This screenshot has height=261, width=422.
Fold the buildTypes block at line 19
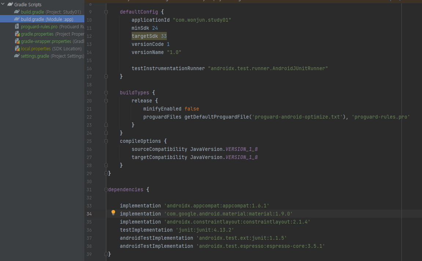click(x=106, y=93)
